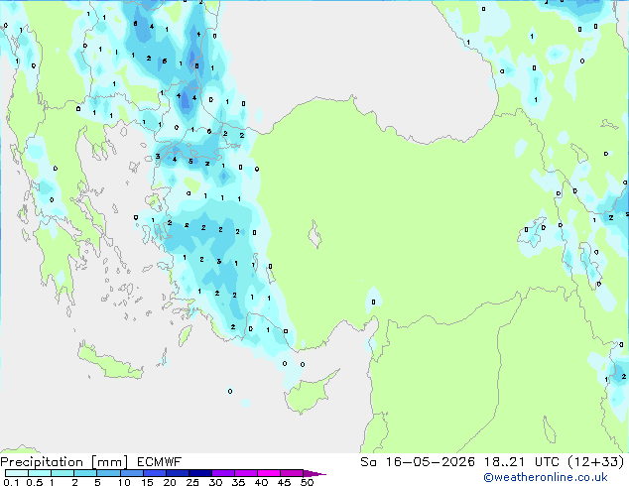
Task: Click the island of Cyprus on the map
Action: coord(309,395)
